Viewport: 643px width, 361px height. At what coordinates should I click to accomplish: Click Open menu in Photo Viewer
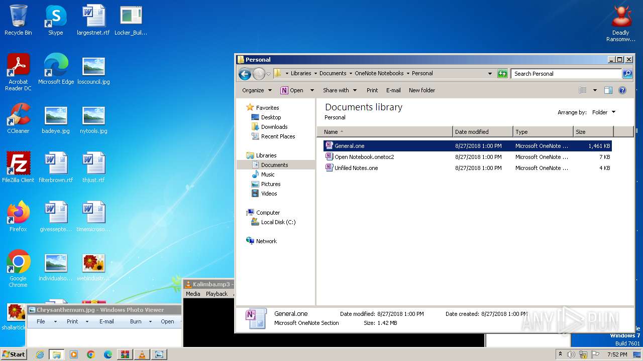click(x=167, y=321)
